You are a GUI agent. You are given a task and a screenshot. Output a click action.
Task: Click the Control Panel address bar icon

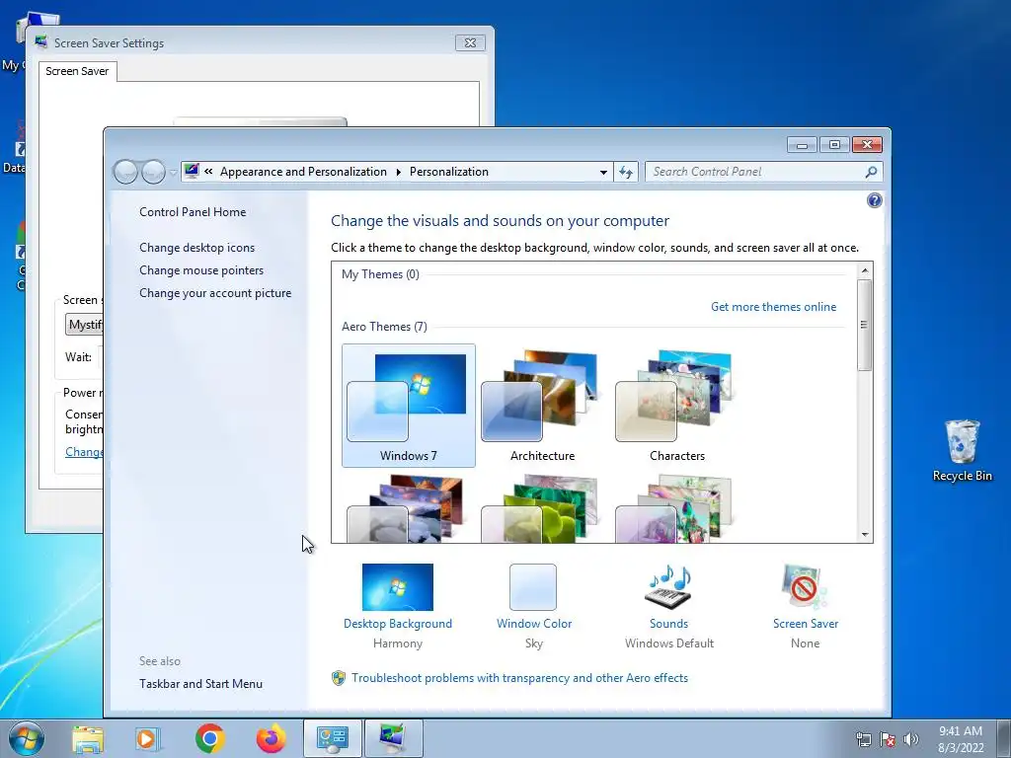pyautogui.click(x=192, y=171)
